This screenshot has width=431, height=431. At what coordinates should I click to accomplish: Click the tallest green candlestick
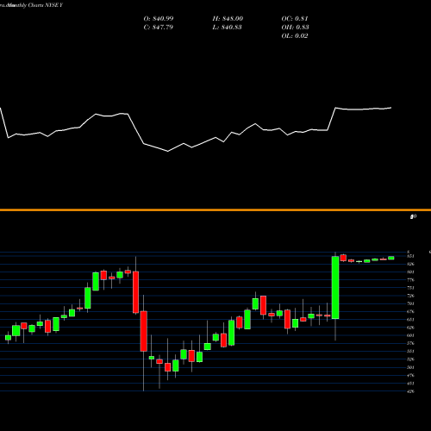pos(335,287)
